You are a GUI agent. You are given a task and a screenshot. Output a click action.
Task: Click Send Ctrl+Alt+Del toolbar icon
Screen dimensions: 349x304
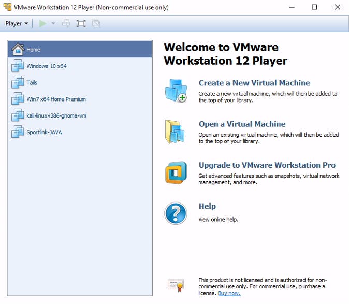tap(66, 23)
